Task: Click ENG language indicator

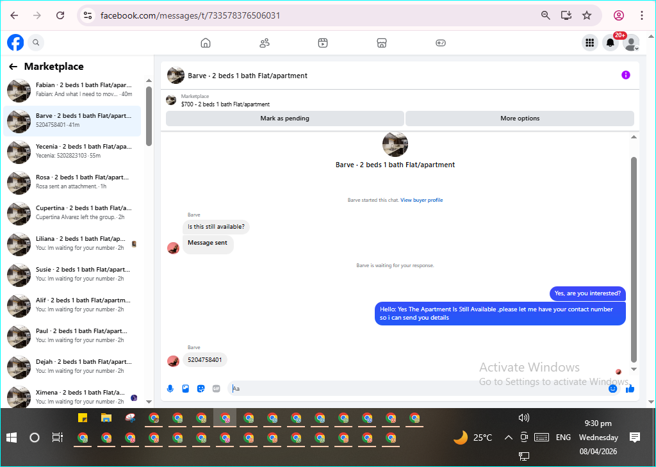Action: tap(563, 438)
